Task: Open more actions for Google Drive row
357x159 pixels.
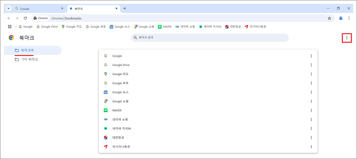Action: [x=311, y=65]
